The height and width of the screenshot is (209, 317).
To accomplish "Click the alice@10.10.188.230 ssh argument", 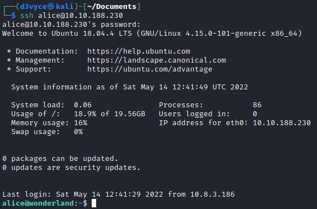I will point(81,16).
